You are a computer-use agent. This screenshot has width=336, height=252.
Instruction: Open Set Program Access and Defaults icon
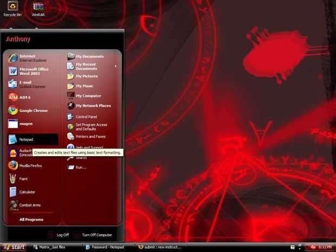(70, 127)
